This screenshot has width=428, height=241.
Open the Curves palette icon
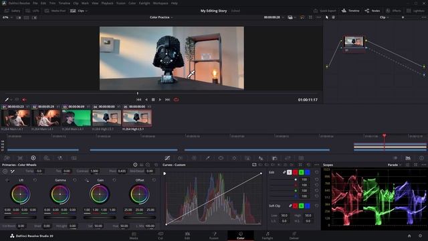pos(167,158)
